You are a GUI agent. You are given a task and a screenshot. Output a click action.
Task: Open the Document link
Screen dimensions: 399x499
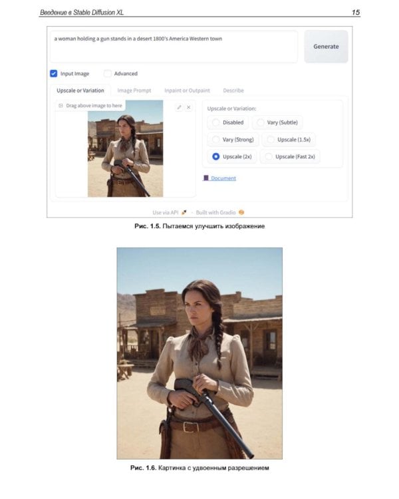point(223,178)
